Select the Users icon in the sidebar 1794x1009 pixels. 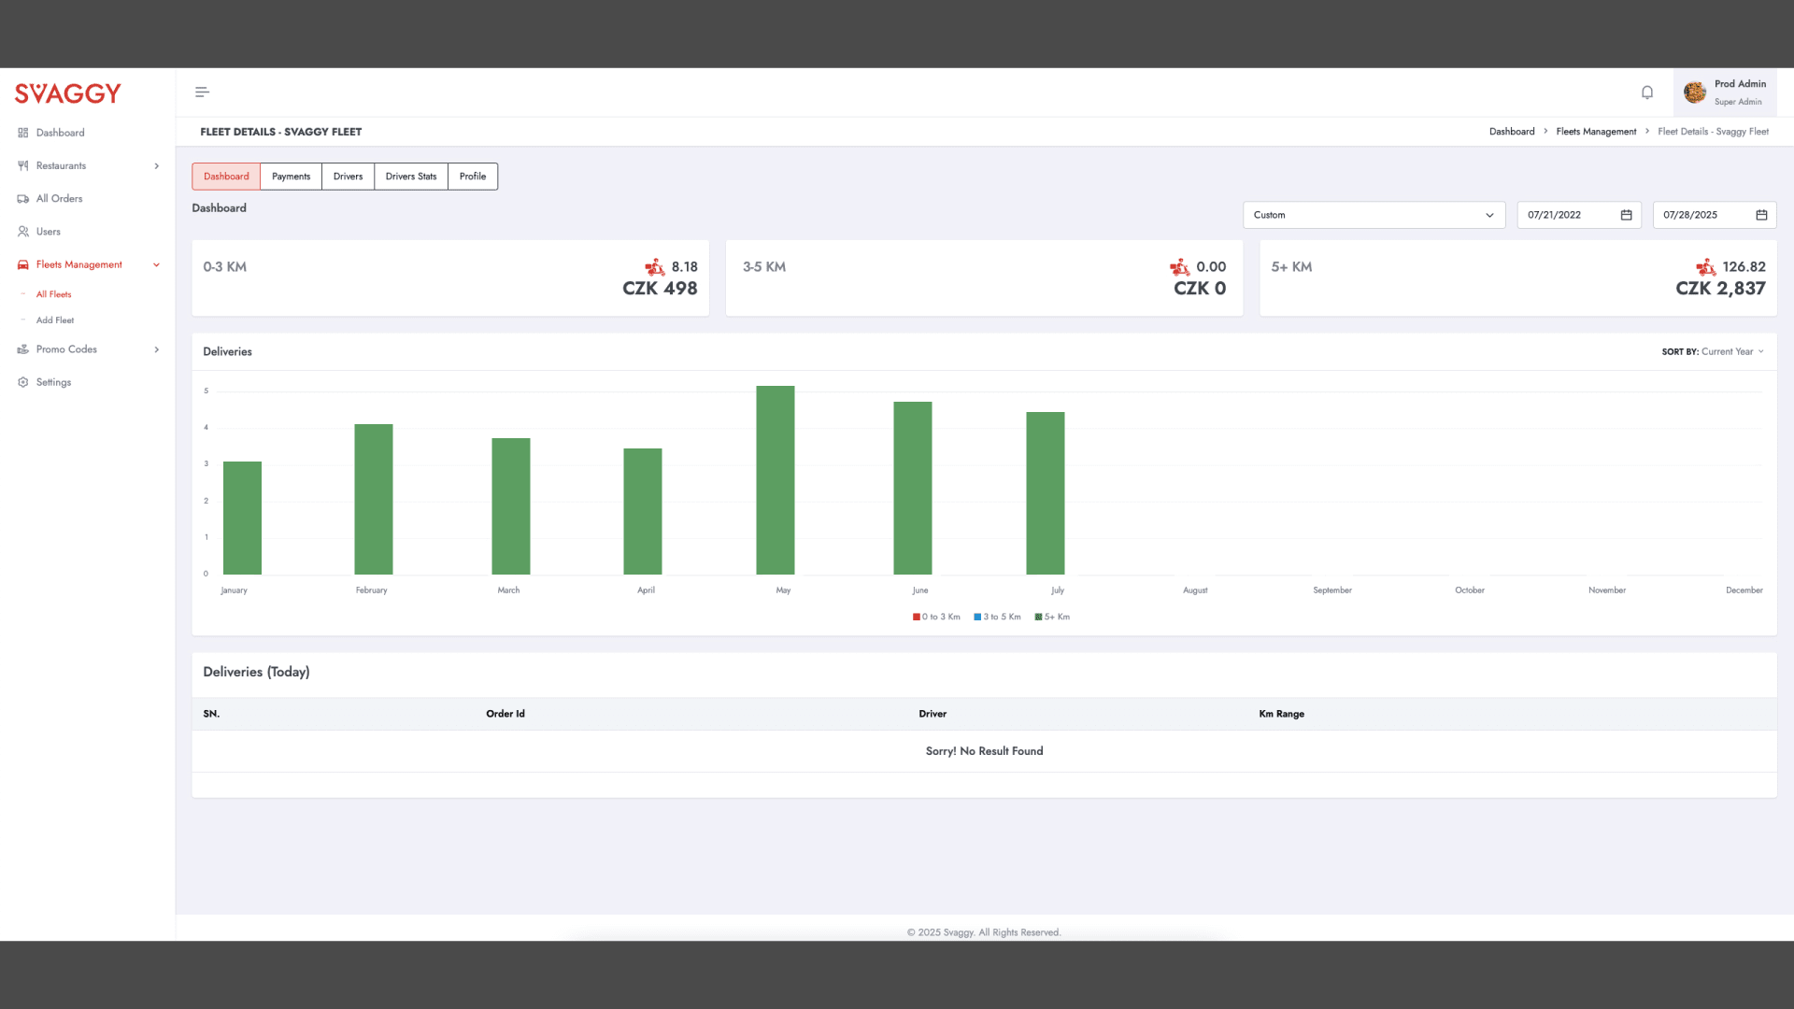(x=23, y=231)
